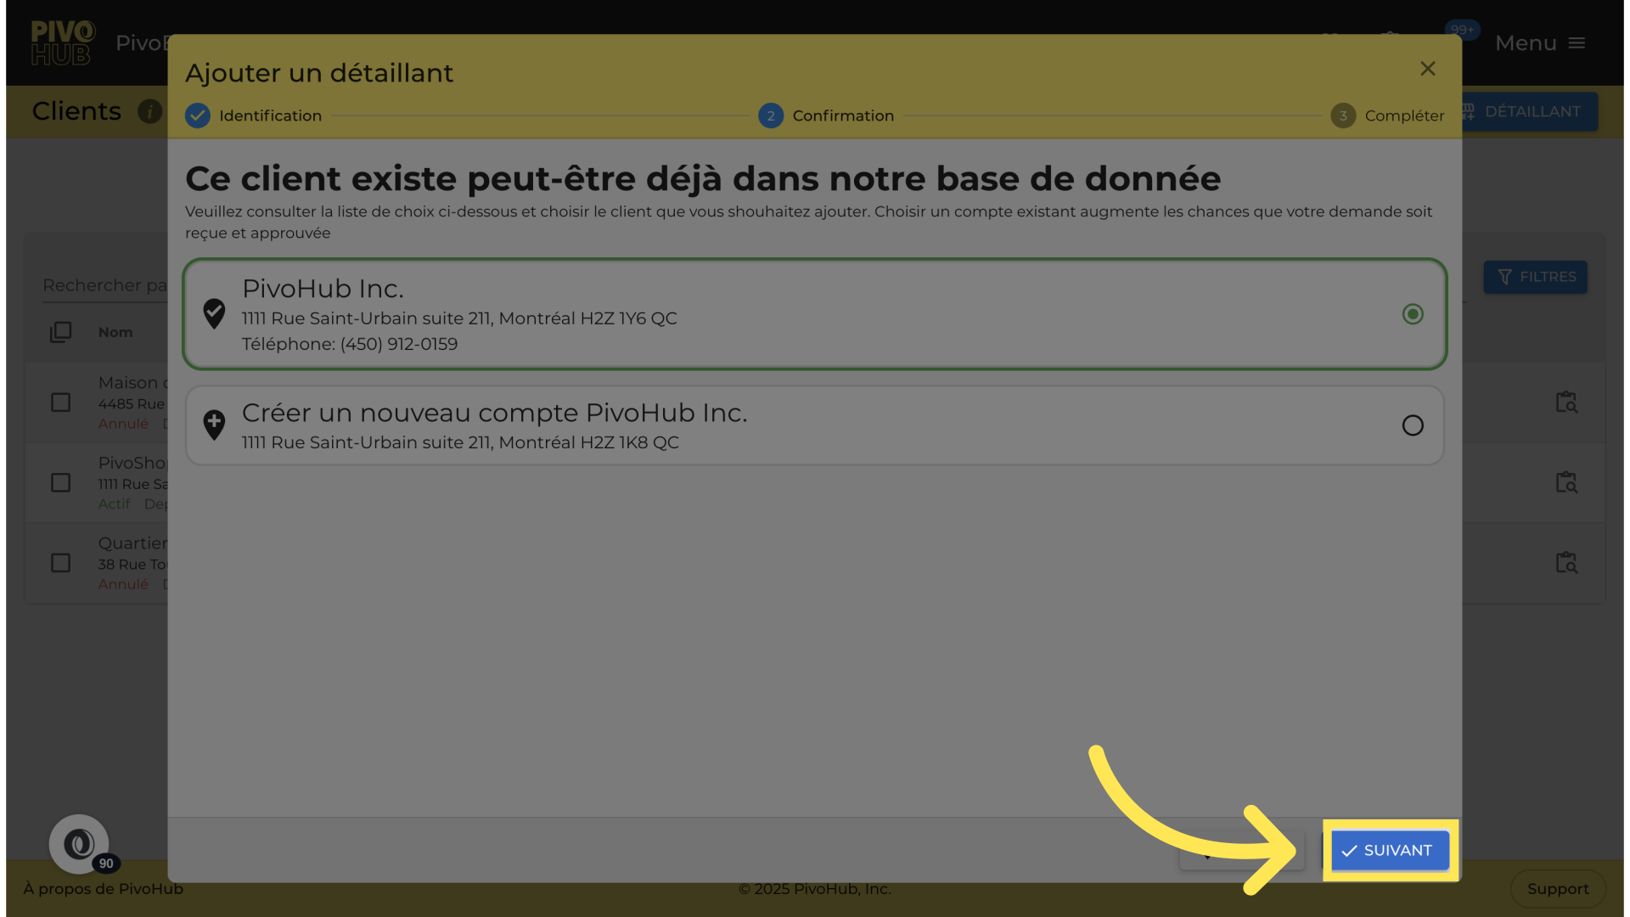Open the Menu hamburger dropdown

[1540, 43]
